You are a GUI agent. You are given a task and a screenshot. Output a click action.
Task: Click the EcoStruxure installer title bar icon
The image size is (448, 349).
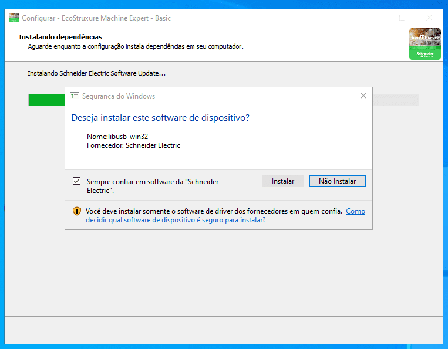(14, 18)
